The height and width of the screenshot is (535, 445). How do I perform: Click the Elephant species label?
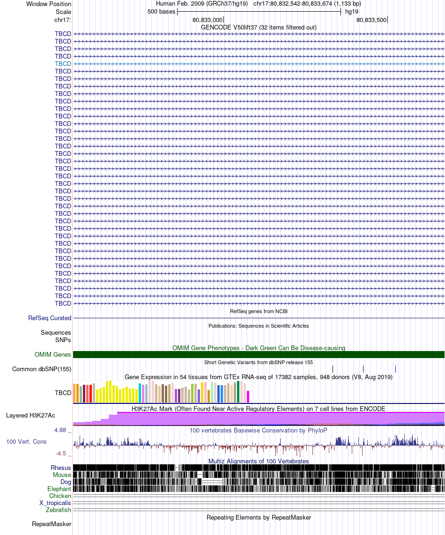pos(59,489)
